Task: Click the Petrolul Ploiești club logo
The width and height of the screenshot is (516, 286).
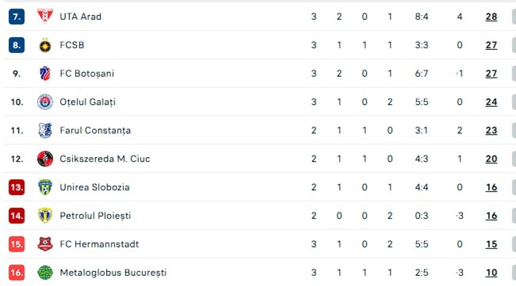Action: 45,216
